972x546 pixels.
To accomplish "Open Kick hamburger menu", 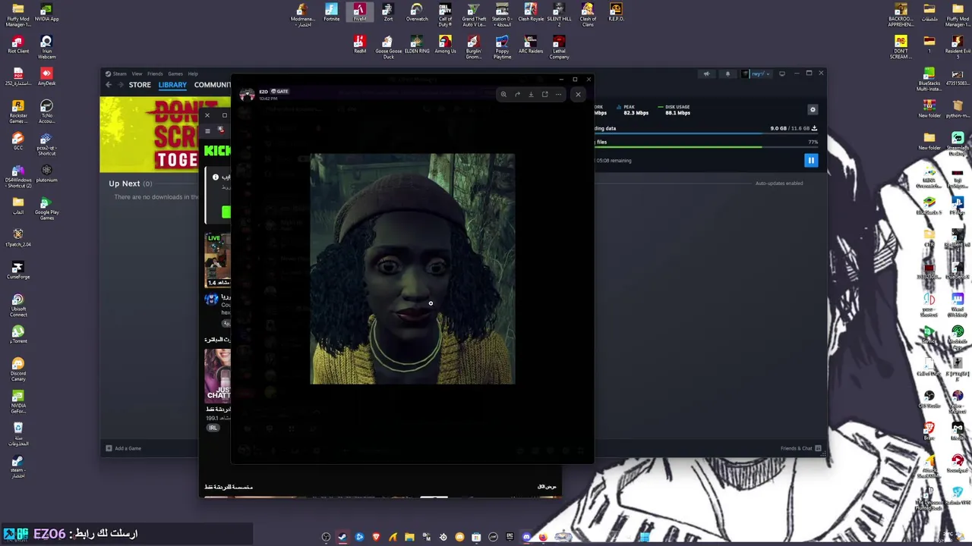I will [x=207, y=130].
